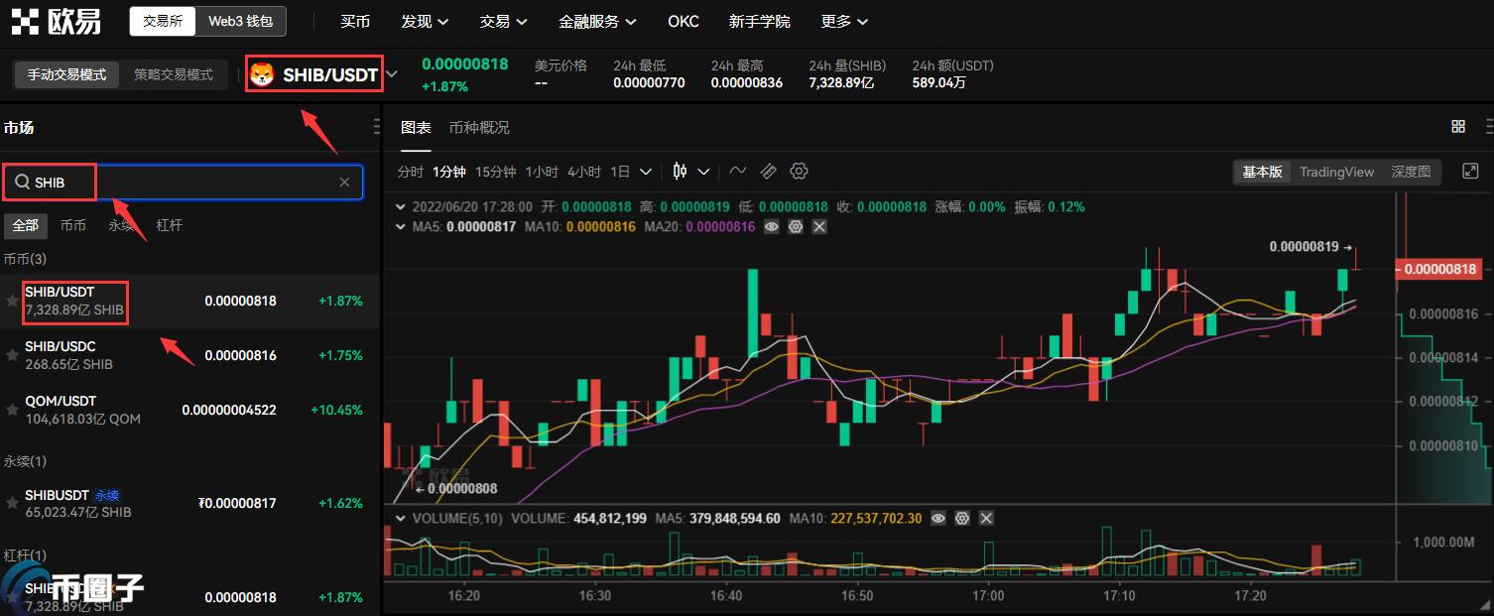Collapse the MA5 indicator row chevron
Viewport: 1494px width, 616px height.
[400, 227]
